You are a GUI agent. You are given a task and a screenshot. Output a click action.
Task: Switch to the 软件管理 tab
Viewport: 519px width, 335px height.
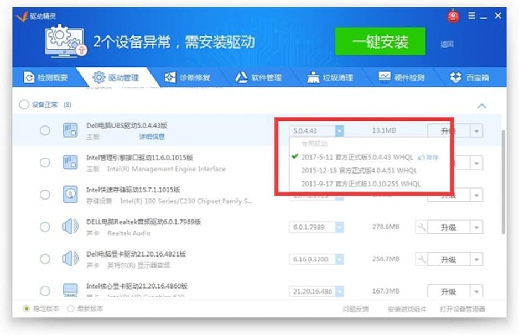click(x=258, y=78)
